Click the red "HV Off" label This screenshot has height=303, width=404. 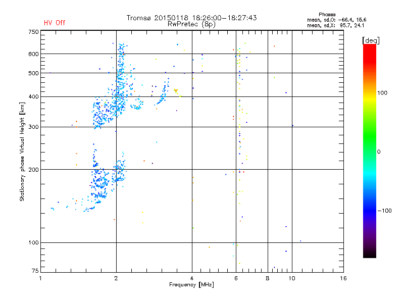pos(55,23)
